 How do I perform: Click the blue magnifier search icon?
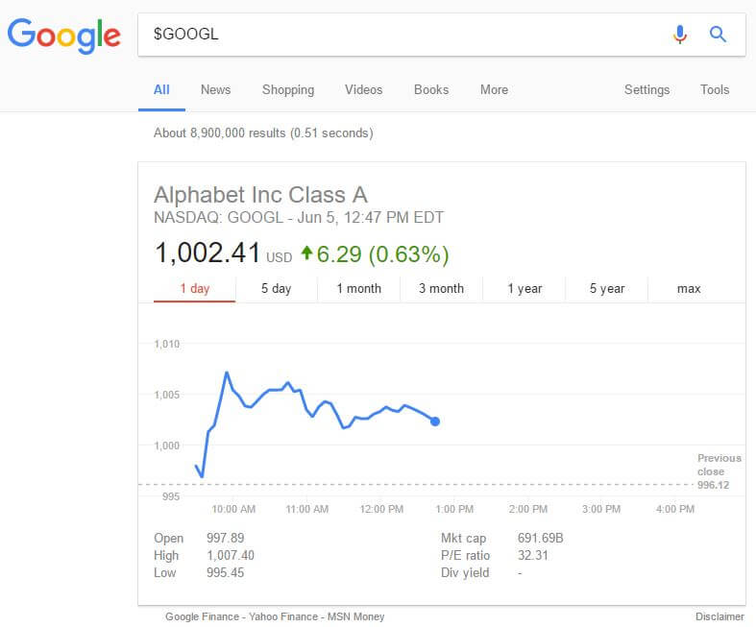[718, 35]
